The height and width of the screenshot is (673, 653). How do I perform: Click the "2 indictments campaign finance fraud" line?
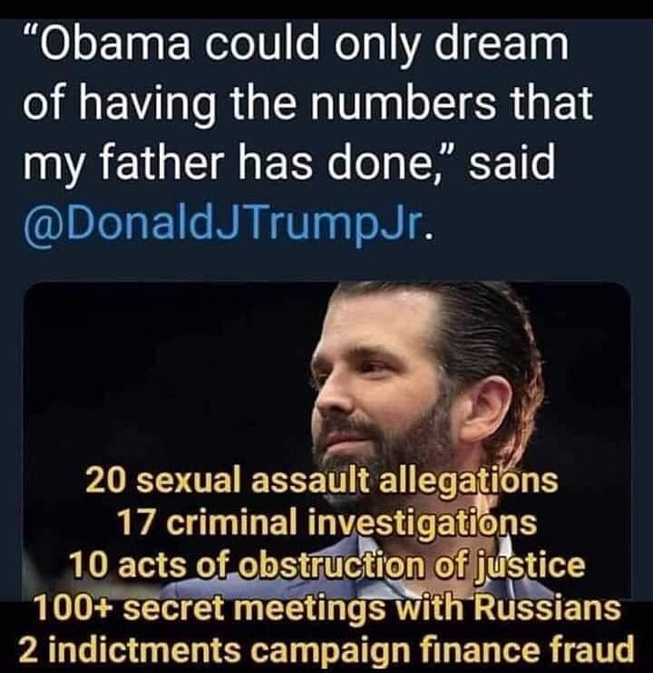[x=326, y=649]
